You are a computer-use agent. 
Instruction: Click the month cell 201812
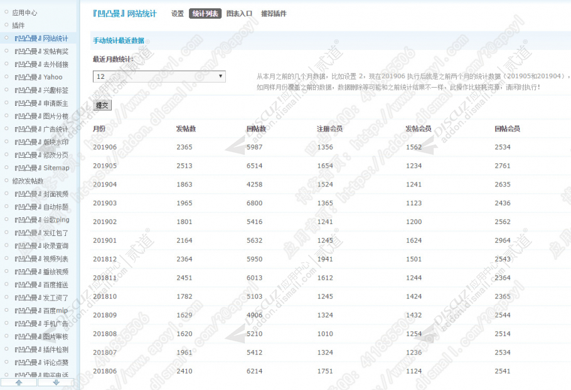point(105,259)
